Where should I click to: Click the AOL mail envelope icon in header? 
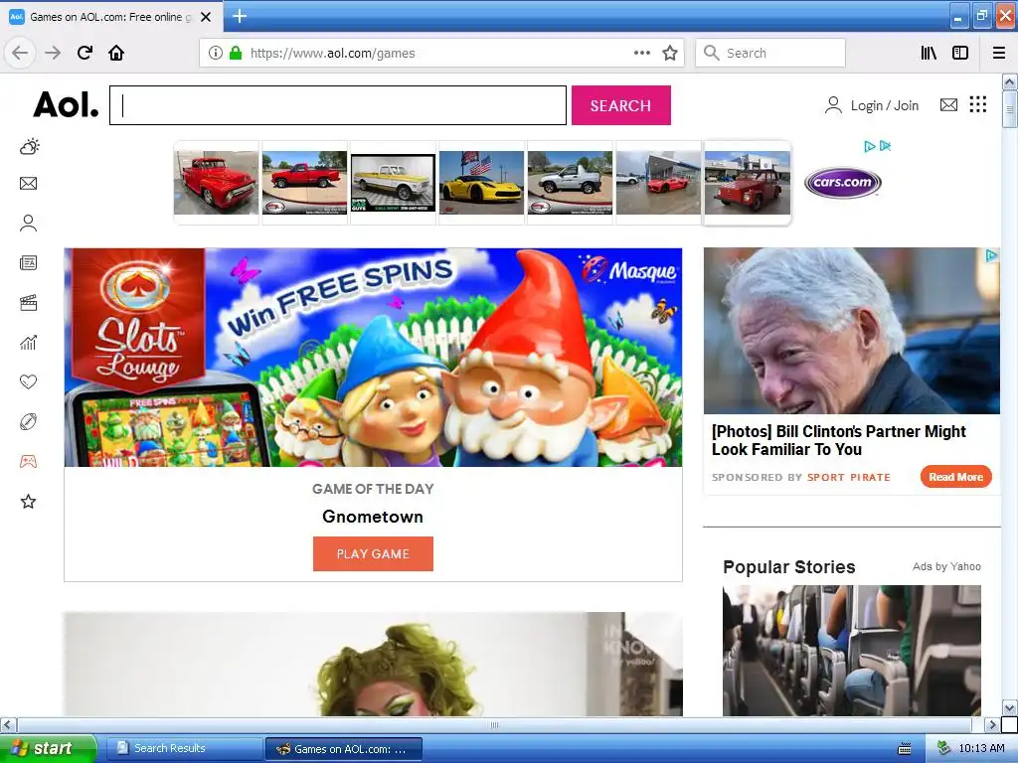tap(948, 104)
